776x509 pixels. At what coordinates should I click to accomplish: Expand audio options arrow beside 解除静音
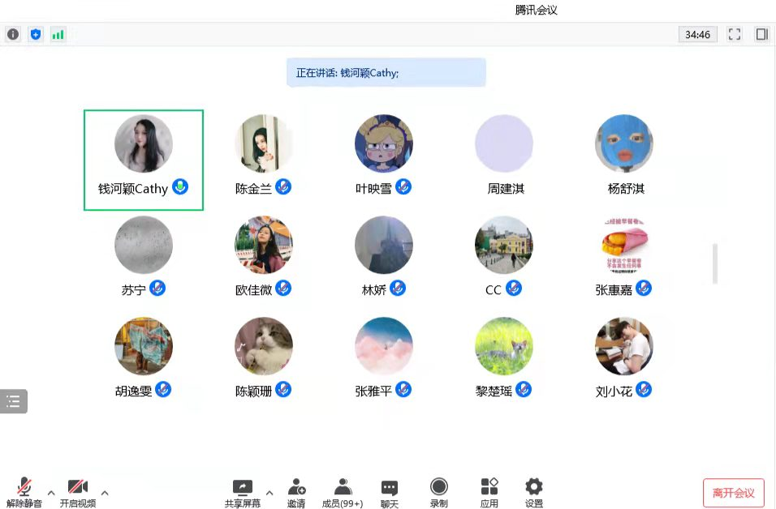pos(51,492)
